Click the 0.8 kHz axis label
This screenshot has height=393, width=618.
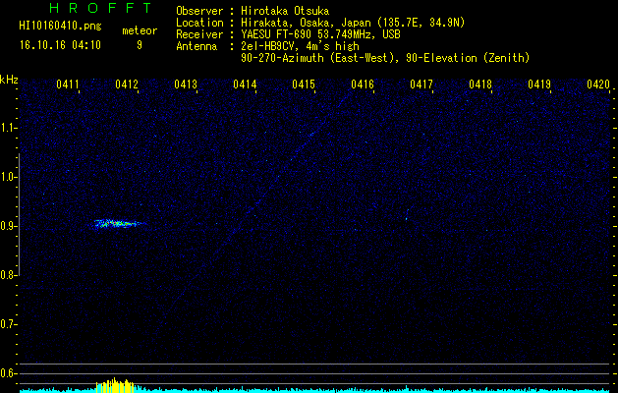point(8,275)
